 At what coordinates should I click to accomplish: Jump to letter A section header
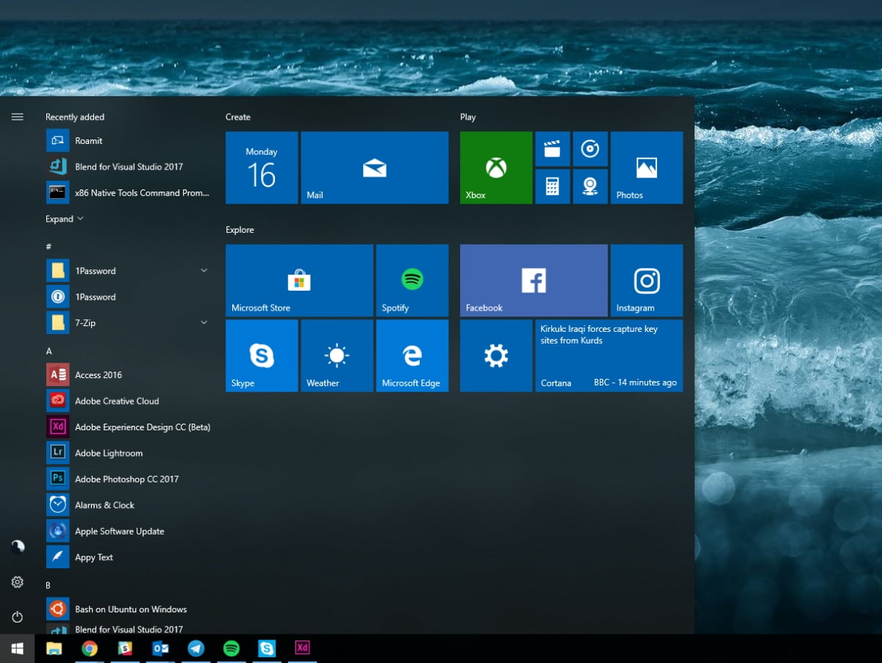point(49,351)
